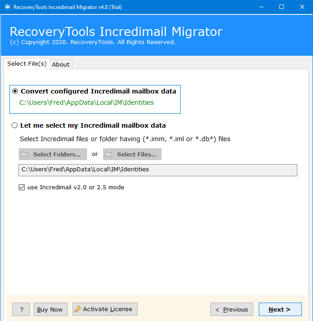Click the Select Folders... button

tap(53, 154)
